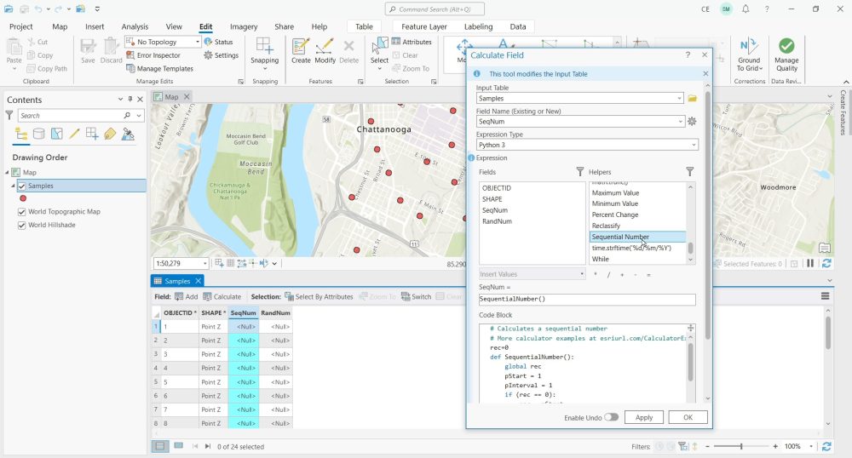Open the notifications bell icon
The image size is (852, 458).
tap(745, 9)
